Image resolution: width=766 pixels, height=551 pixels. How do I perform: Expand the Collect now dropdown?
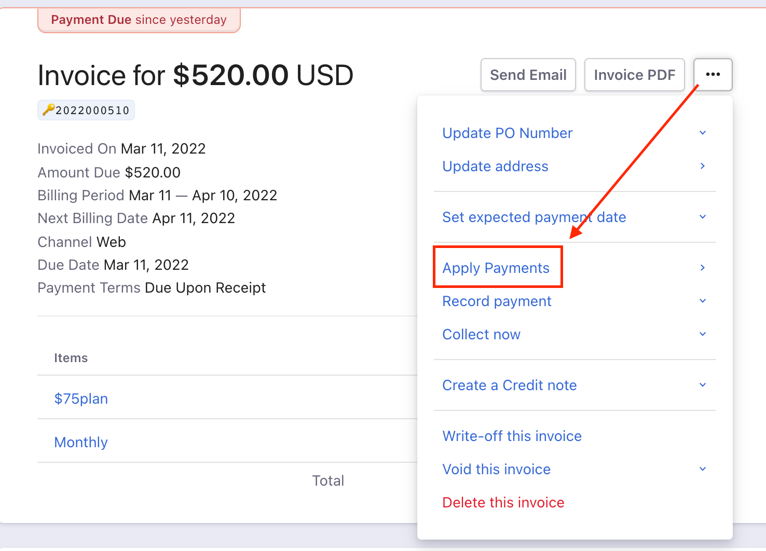point(702,334)
